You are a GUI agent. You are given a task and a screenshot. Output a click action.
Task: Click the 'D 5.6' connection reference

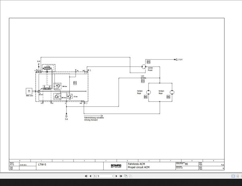pyautogui.click(x=67, y=118)
